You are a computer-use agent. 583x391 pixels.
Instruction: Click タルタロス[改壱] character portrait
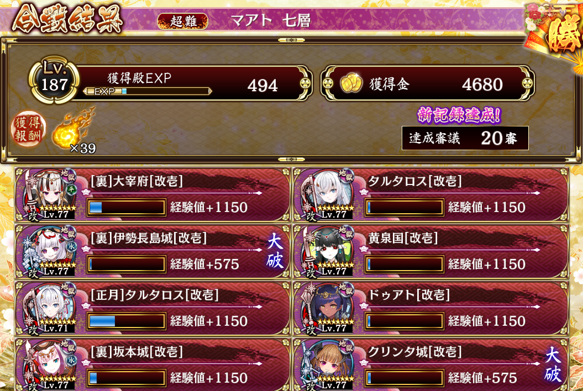[x=327, y=194]
